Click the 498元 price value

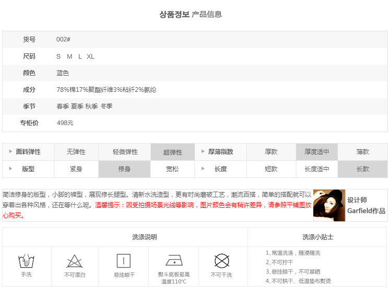tap(65, 123)
